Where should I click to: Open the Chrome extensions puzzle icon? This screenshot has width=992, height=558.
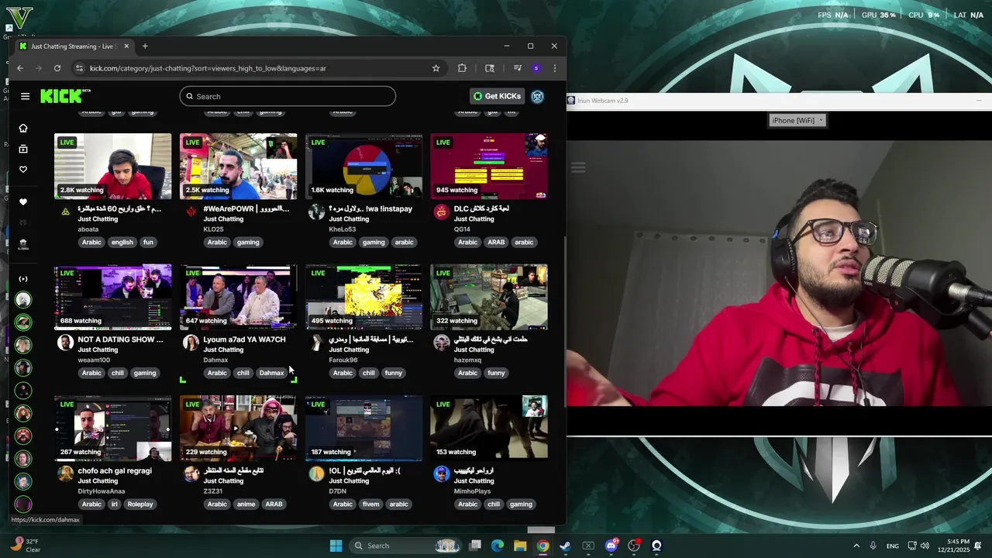click(x=462, y=68)
